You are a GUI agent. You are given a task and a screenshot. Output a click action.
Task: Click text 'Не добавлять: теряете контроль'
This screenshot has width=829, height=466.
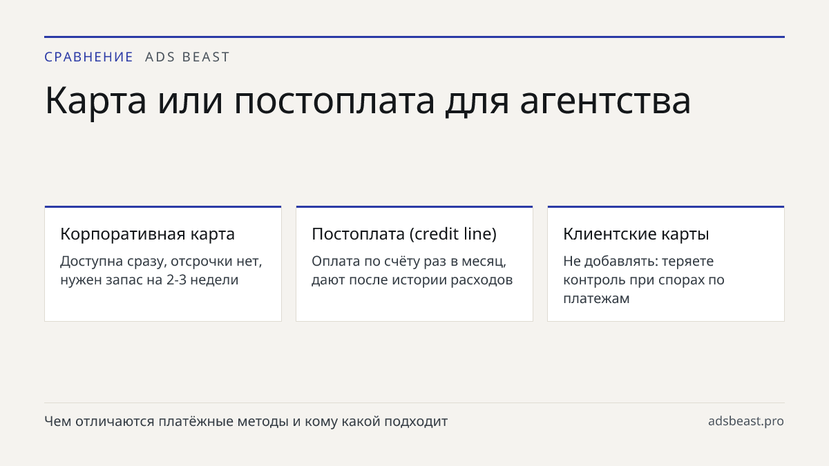(x=638, y=271)
